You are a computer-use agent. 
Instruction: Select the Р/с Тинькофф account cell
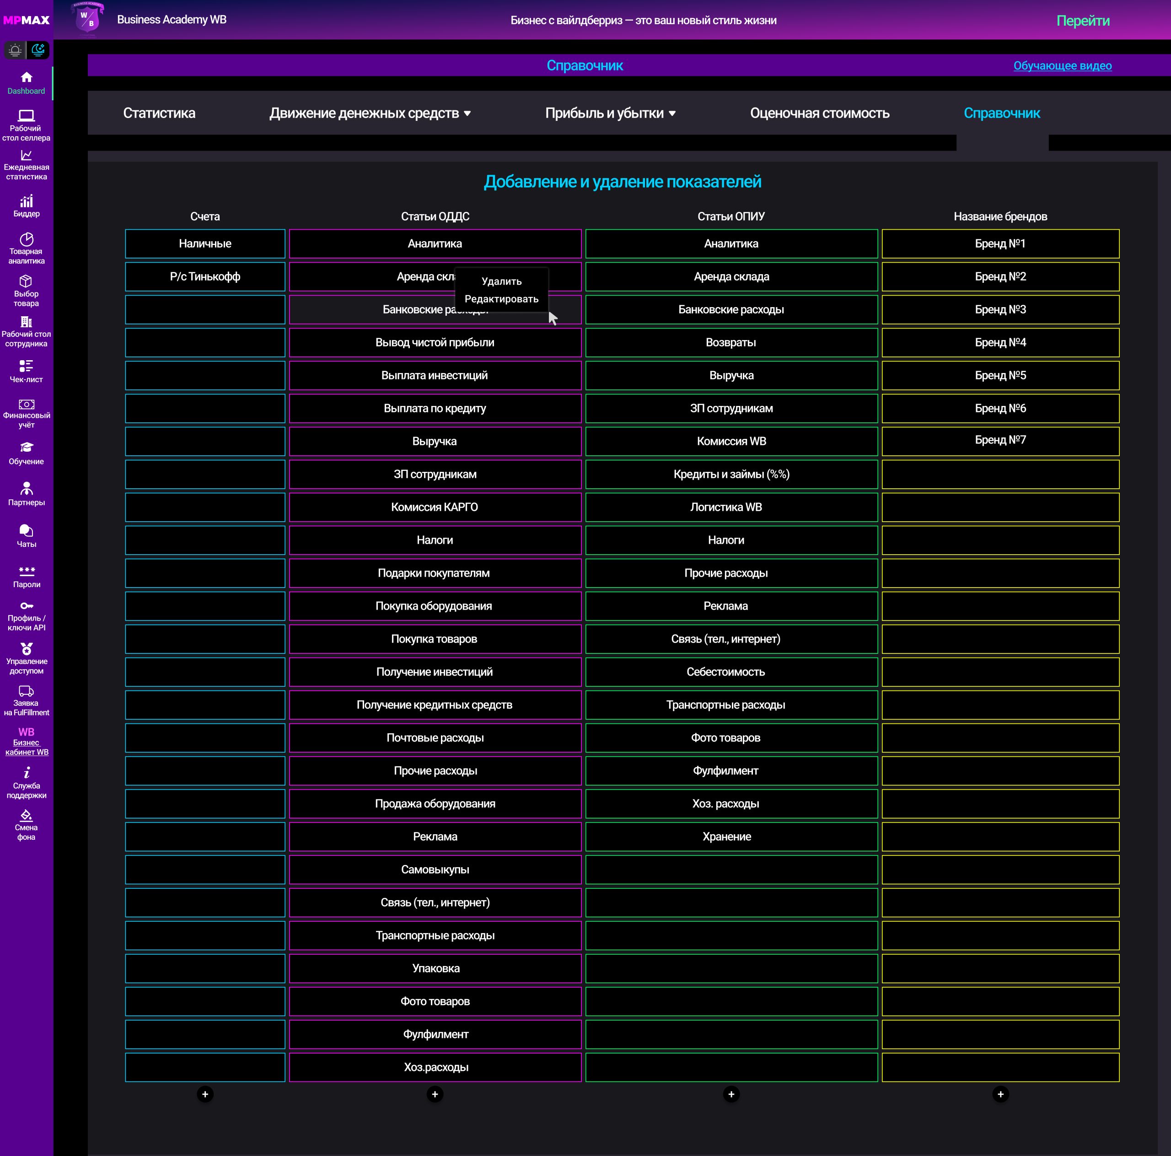tap(205, 276)
